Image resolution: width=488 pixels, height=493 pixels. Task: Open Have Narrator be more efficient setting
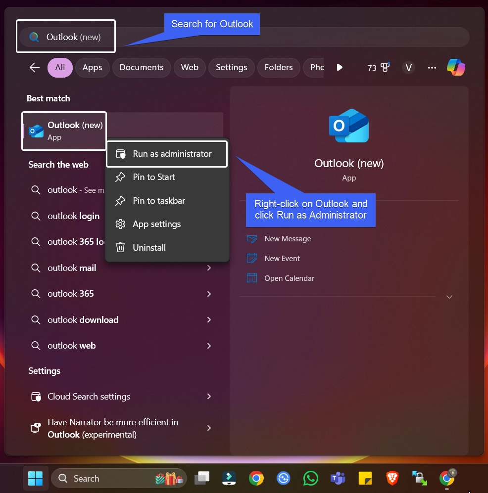click(123, 428)
